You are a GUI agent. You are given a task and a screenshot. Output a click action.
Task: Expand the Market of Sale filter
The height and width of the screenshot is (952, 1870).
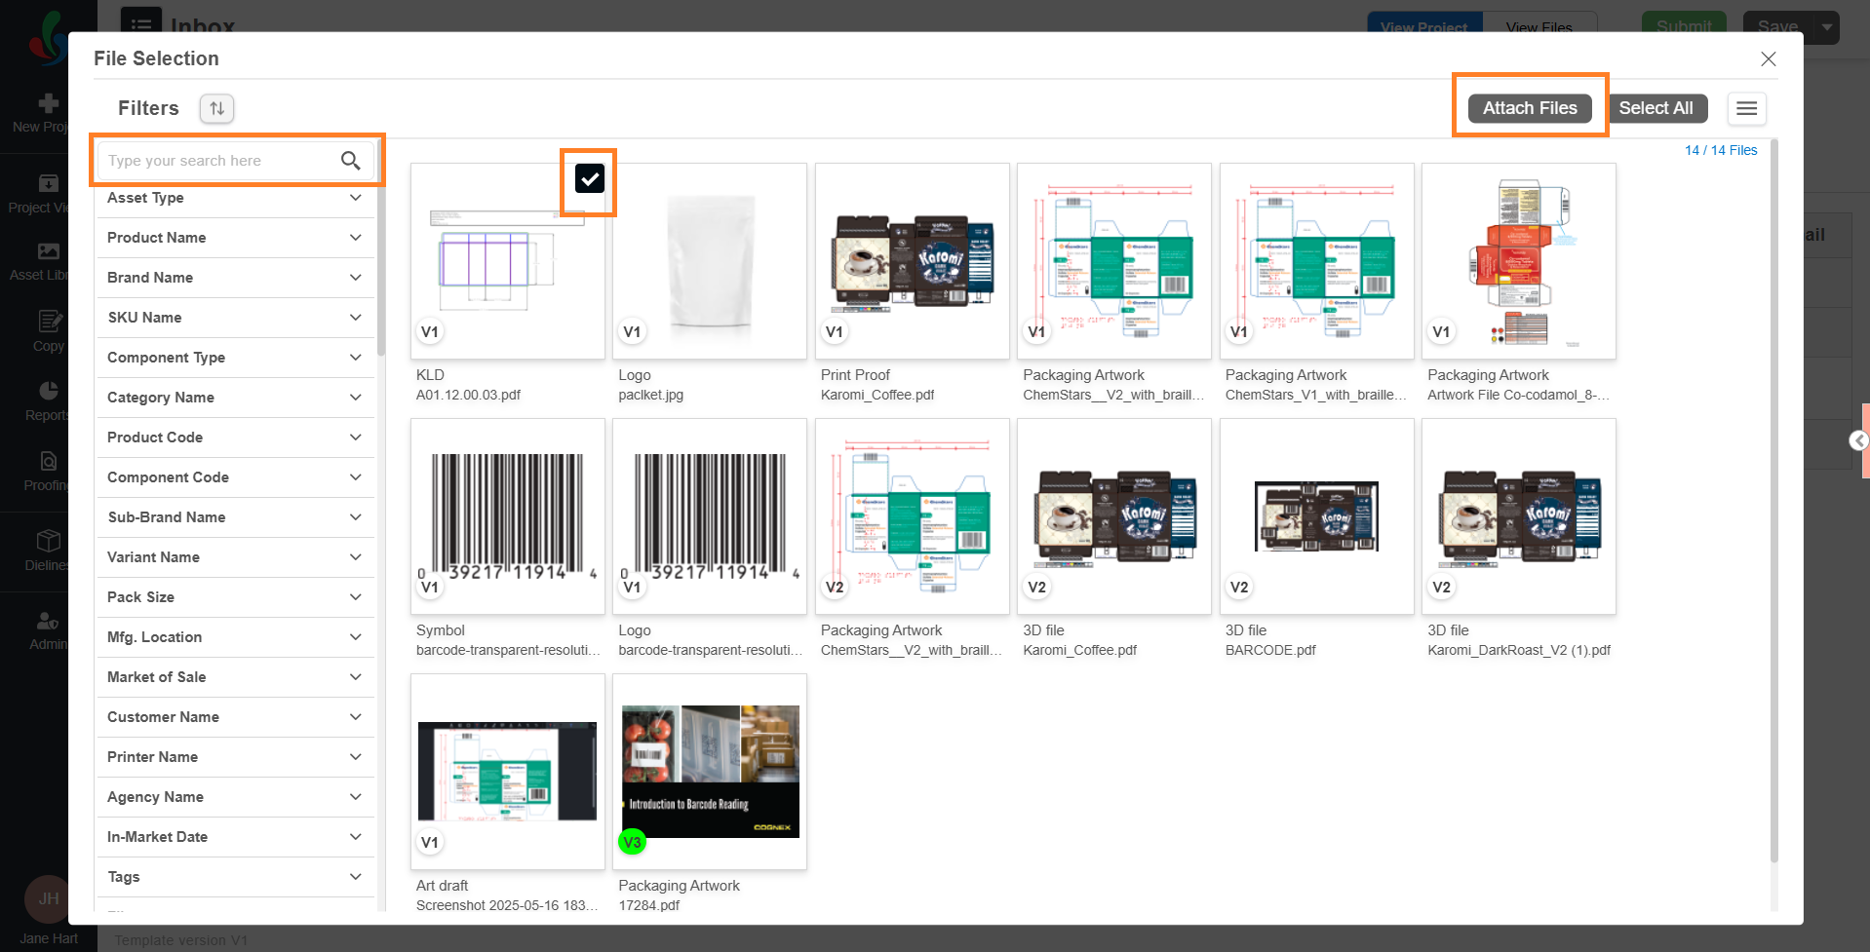(x=235, y=677)
